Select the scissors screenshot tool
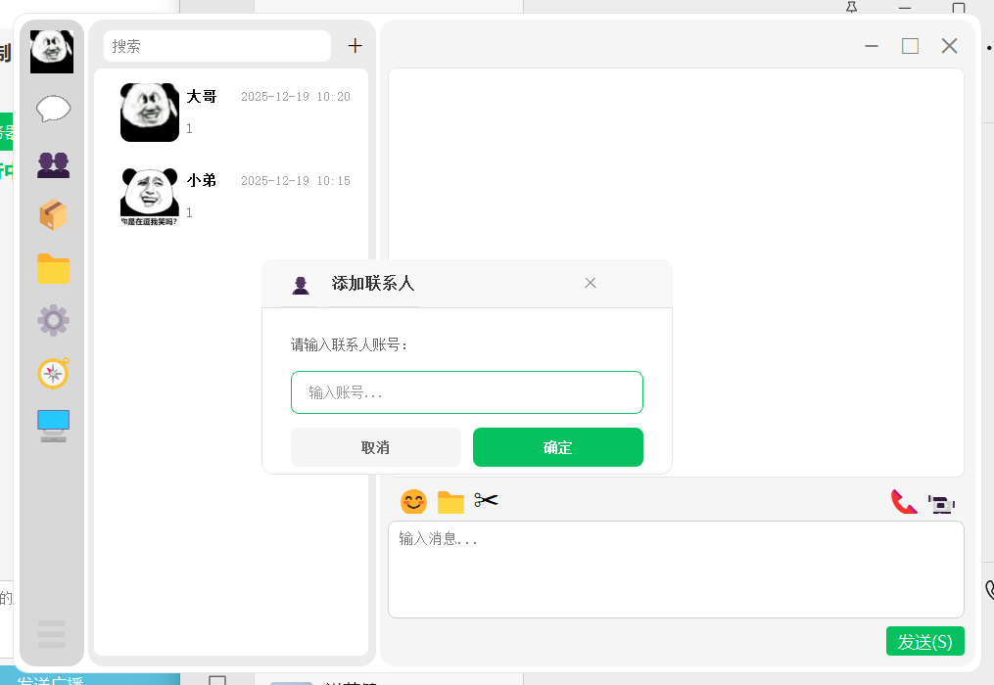The image size is (994, 685). click(x=486, y=500)
